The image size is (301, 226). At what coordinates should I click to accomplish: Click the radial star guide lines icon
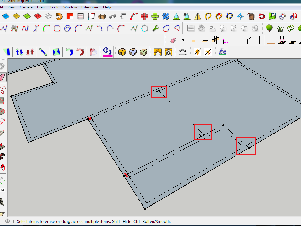247,40
